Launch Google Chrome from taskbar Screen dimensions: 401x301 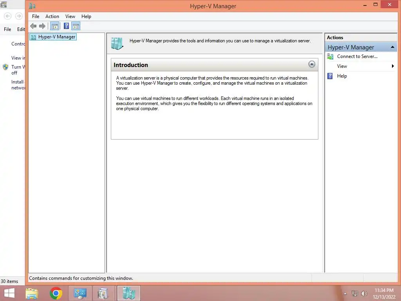click(56, 293)
